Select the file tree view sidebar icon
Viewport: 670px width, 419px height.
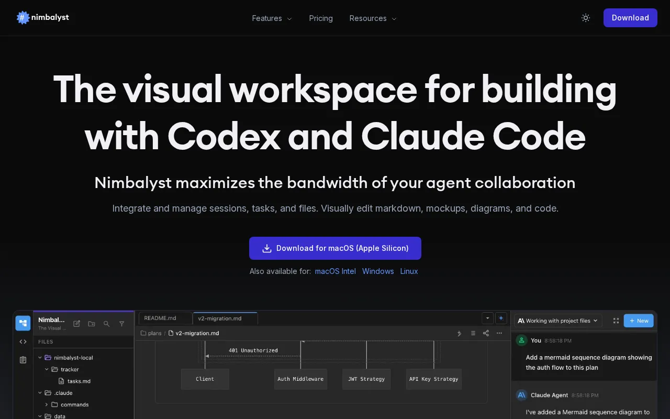23,323
